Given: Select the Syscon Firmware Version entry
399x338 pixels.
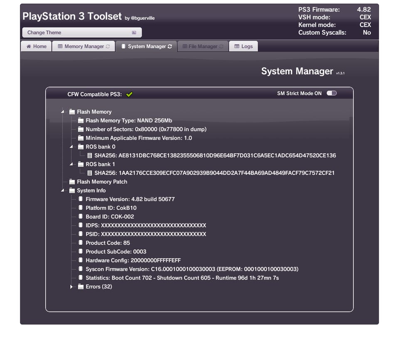Looking at the screenshot, I should 192,269.
